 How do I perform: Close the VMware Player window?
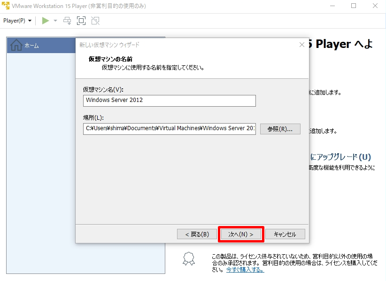pyautogui.click(x=375, y=6)
